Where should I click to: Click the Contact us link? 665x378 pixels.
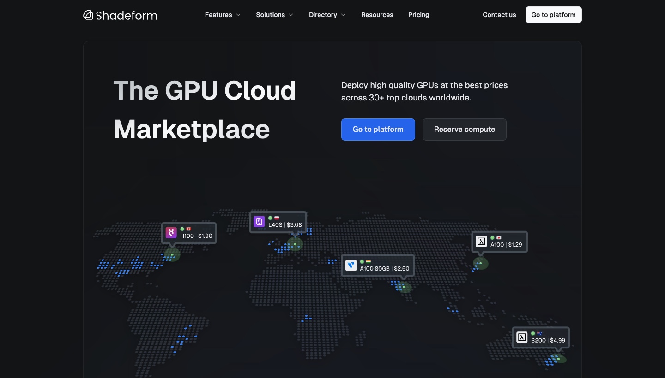(499, 15)
